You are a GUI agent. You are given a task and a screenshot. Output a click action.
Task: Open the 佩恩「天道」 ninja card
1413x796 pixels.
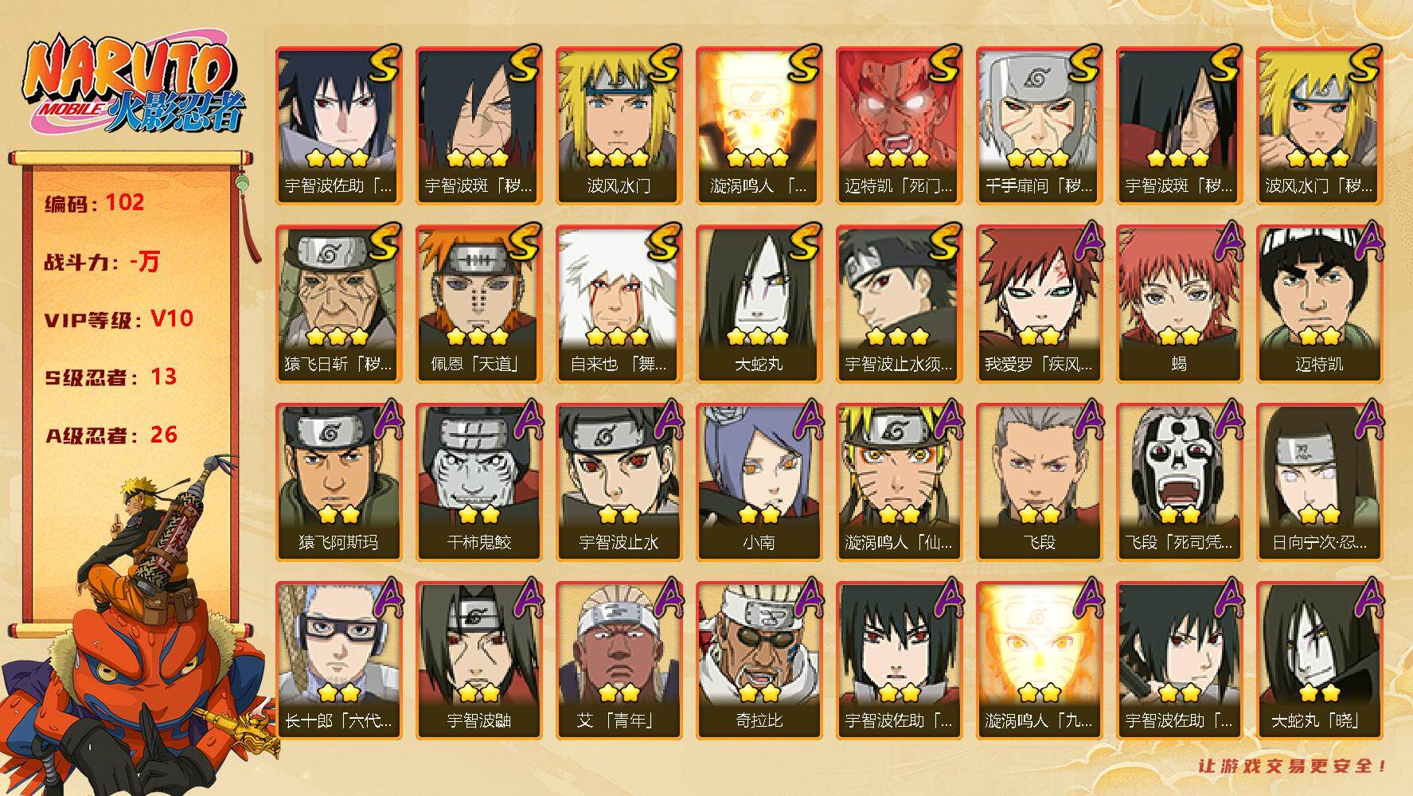[478, 303]
